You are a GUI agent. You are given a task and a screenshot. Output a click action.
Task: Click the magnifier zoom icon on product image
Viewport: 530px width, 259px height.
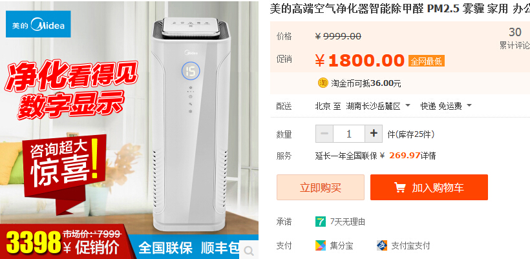click(x=249, y=250)
